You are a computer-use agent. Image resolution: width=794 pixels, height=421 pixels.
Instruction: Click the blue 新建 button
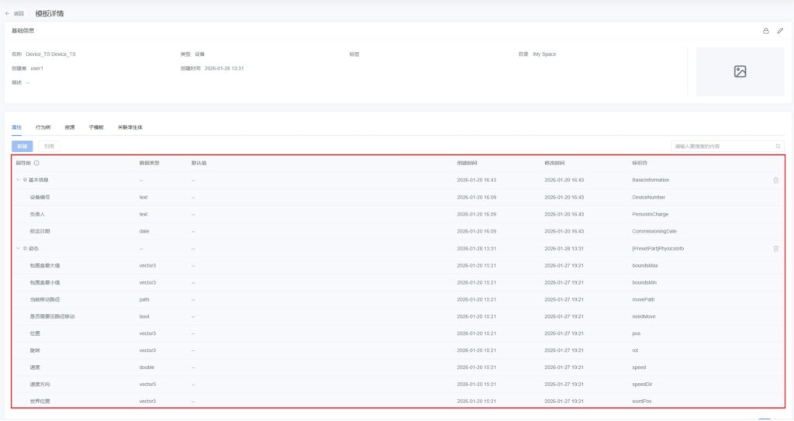(x=22, y=146)
